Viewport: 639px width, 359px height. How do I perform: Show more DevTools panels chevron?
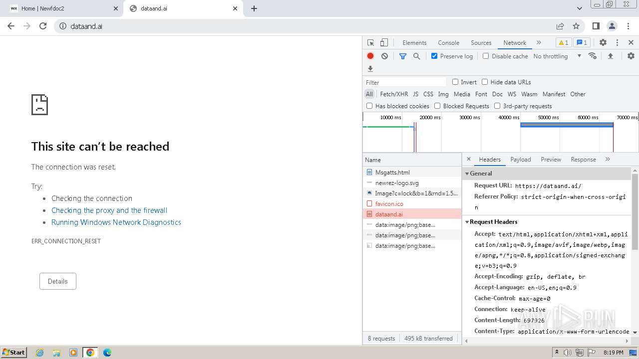[x=539, y=43]
